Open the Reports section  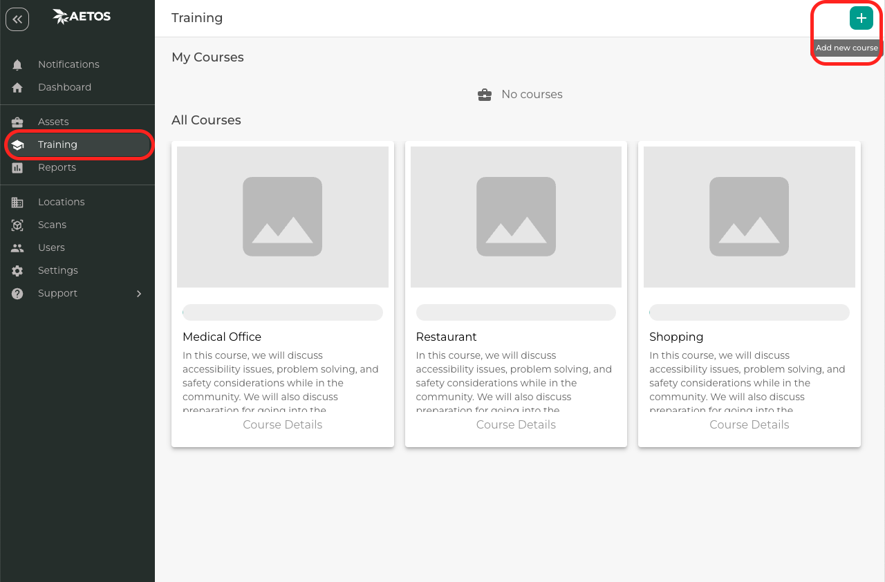click(x=77, y=167)
